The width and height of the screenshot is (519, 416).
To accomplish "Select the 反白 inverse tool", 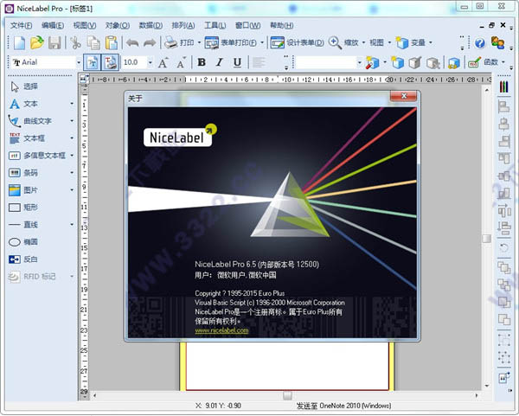I will [x=23, y=259].
